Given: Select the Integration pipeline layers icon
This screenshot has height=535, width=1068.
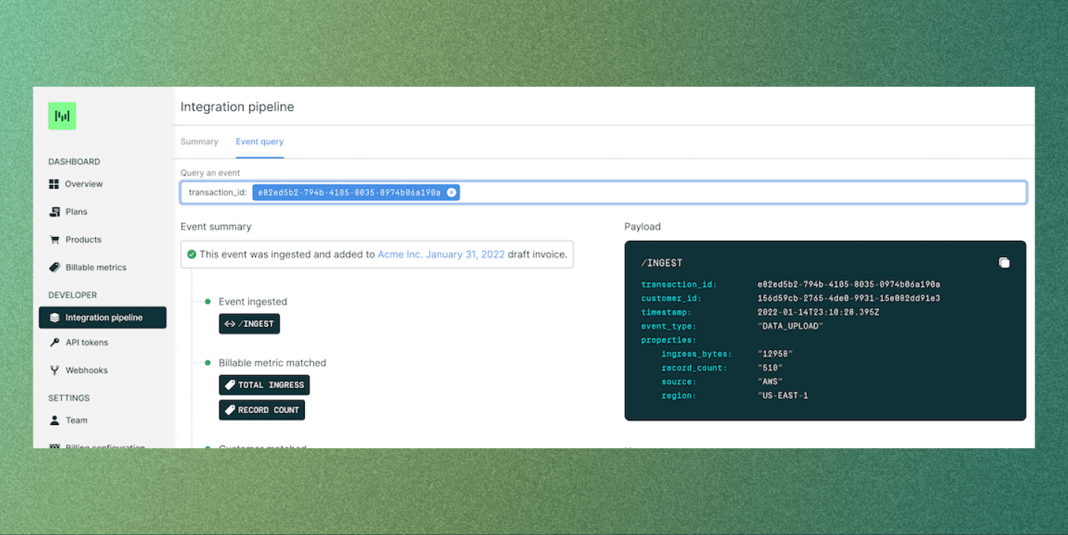Looking at the screenshot, I should click(x=55, y=317).
